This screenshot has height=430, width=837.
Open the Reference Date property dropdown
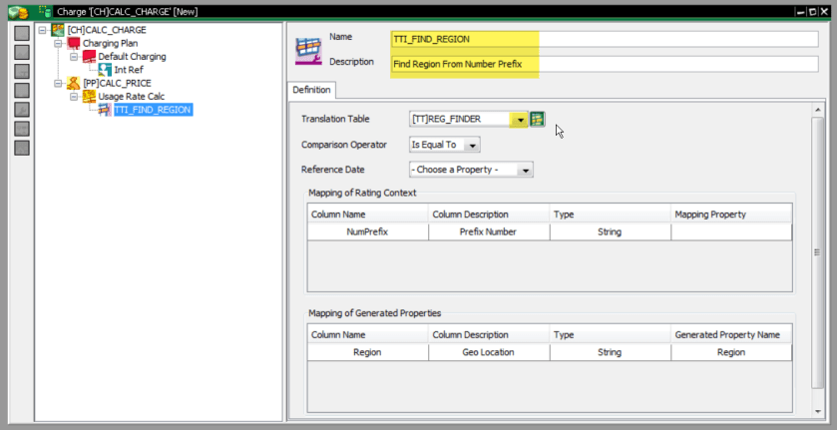pyautogui.click(x=525, y=171)
